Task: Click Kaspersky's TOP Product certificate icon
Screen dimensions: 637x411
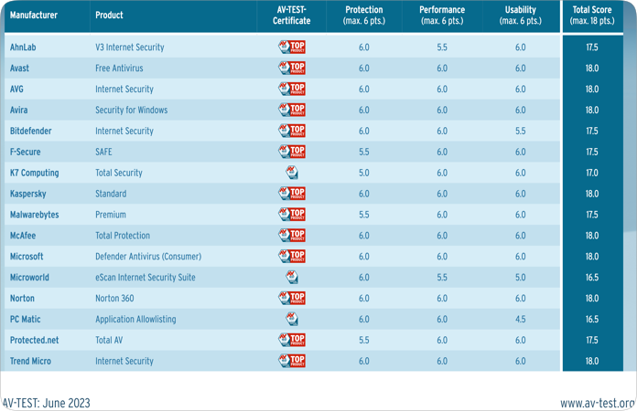Action: [292, 194]
